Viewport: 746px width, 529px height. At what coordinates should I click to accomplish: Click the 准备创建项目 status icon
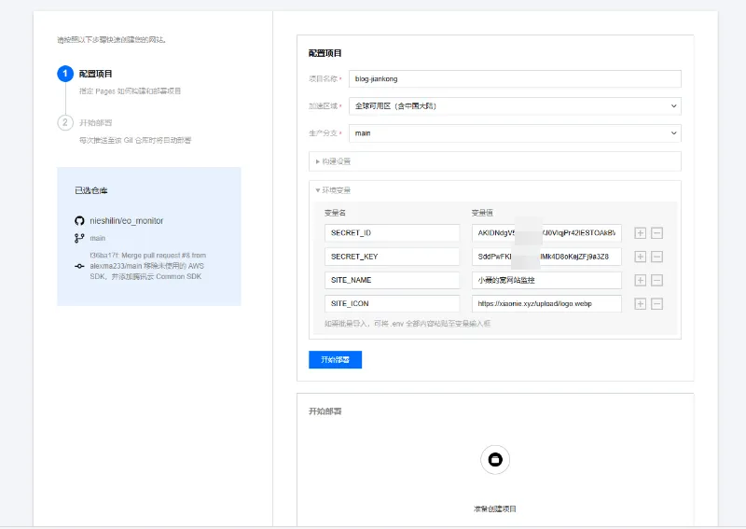495,459
